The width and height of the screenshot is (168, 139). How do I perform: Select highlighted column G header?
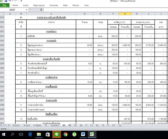pyautogui.click(x=125, y=14)
